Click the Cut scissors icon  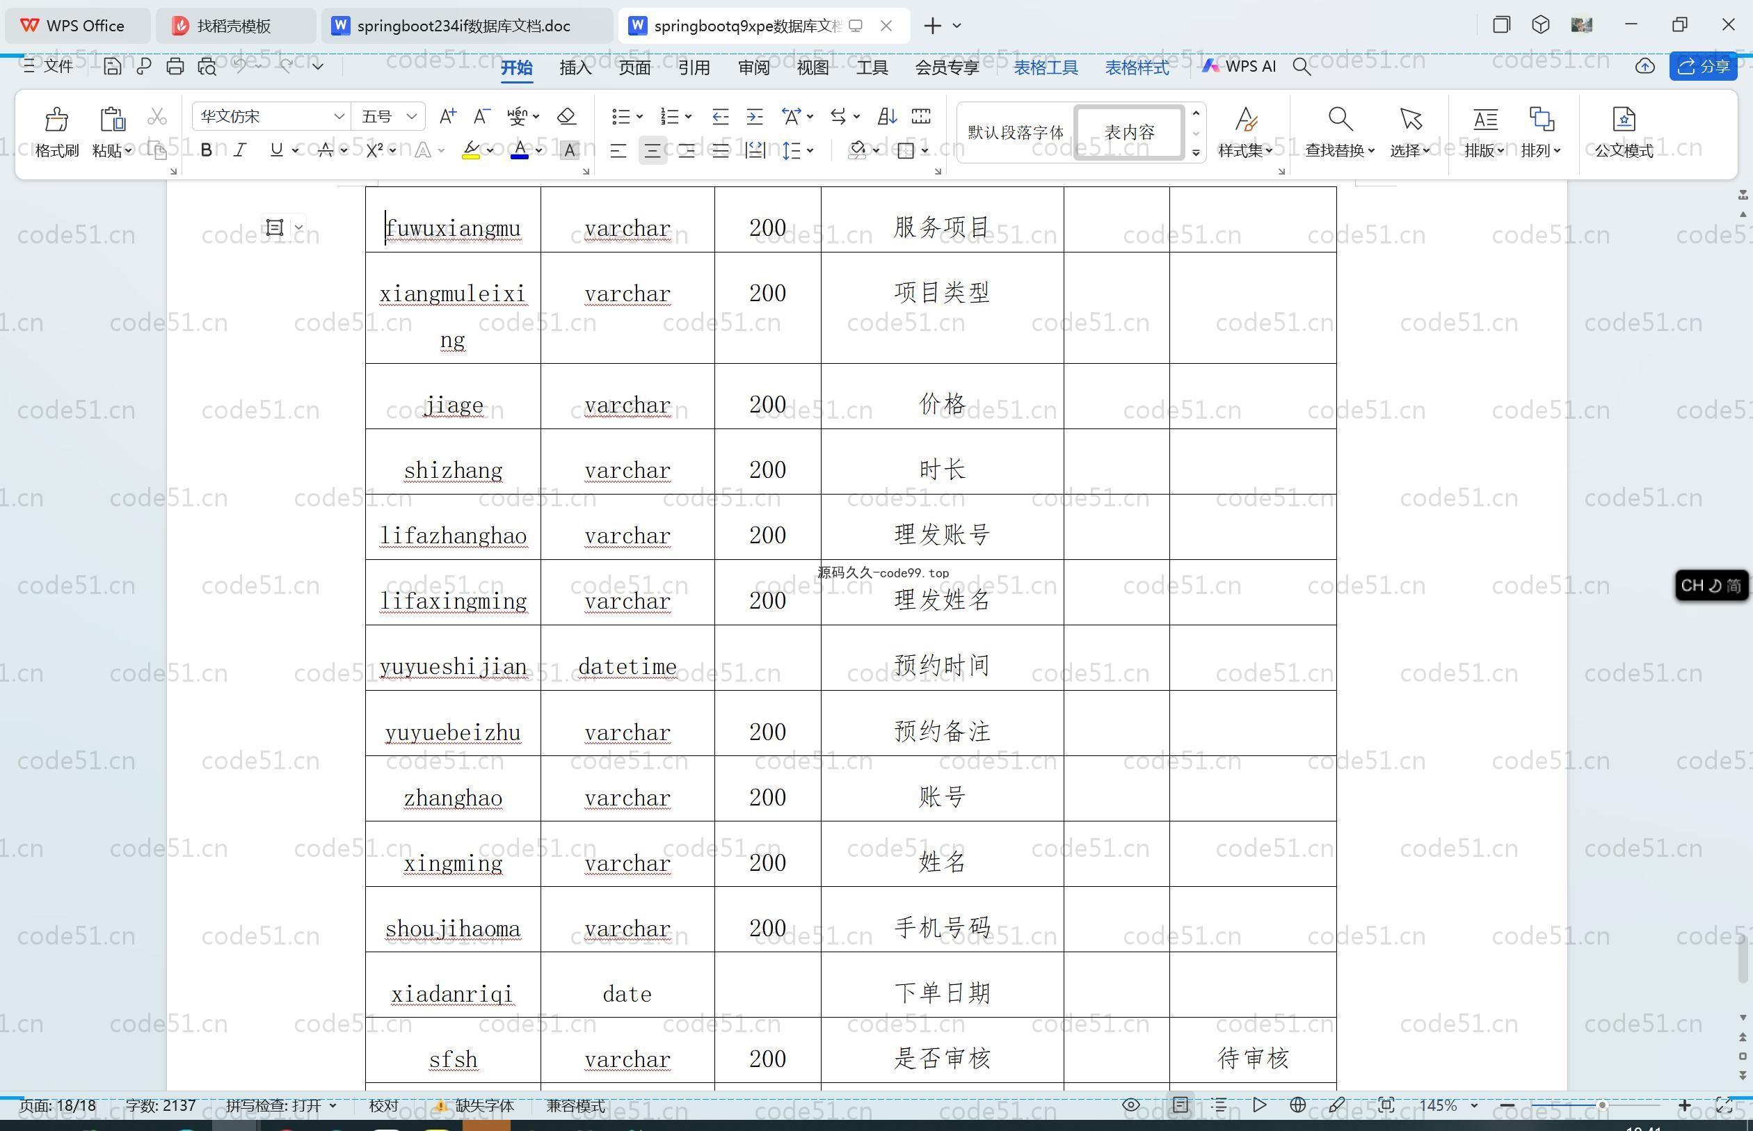tap(157, 116)
